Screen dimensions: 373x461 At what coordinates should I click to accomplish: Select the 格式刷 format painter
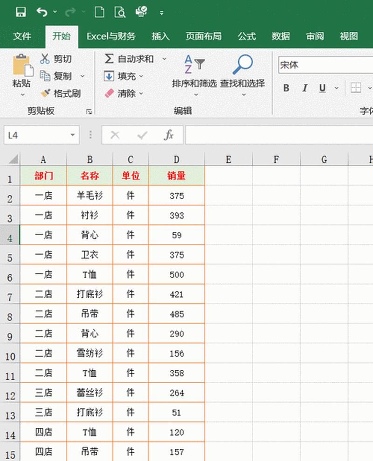[x=61, y=94]
